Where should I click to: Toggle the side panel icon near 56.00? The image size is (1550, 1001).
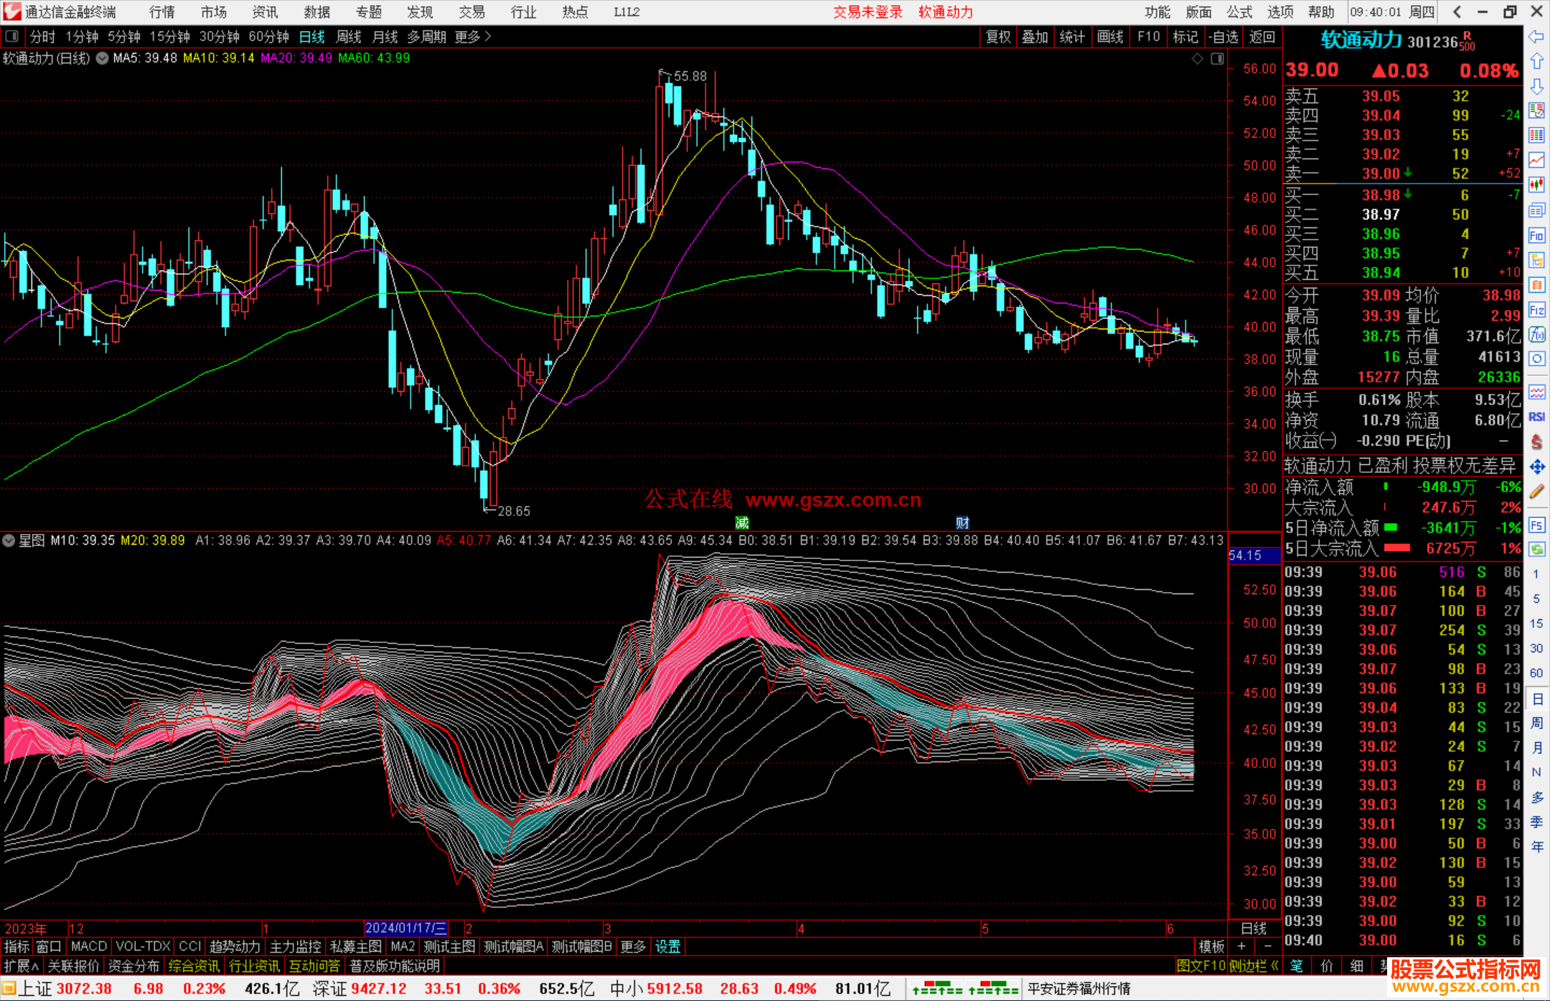pyautogui.click(x=1217, y=59)
